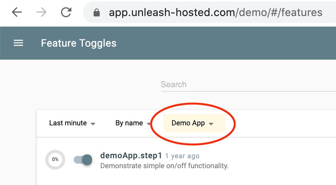Focus the Search input field
This screenshot has height=185, width=336.
pos(245,84)
